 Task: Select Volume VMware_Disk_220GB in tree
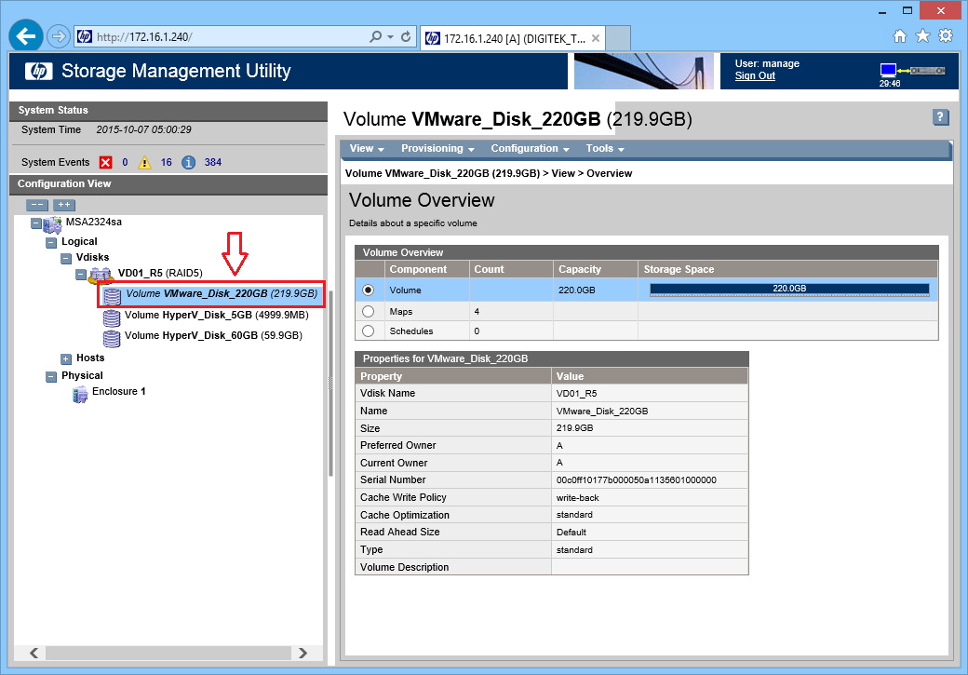click(x=222, y=293)
